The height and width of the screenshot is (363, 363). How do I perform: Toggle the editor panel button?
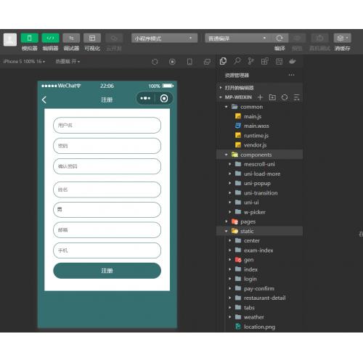50,38
